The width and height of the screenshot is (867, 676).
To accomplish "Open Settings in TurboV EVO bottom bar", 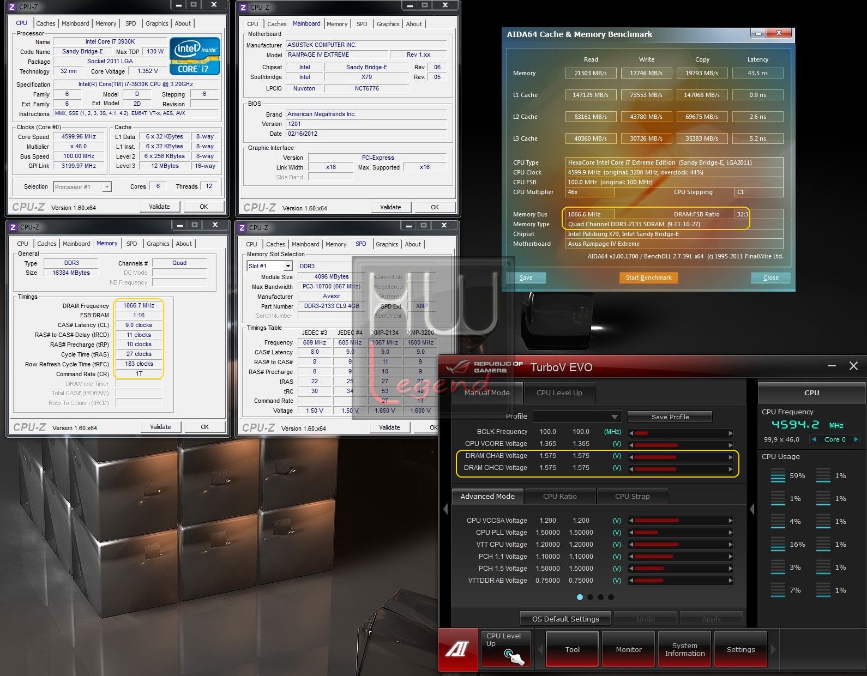I will coord(740,649).
